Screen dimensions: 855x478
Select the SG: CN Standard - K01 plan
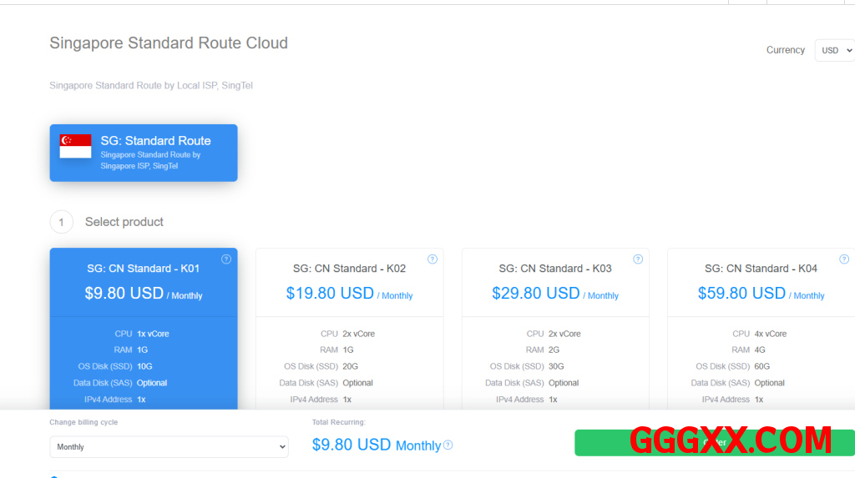pos(144,269)
